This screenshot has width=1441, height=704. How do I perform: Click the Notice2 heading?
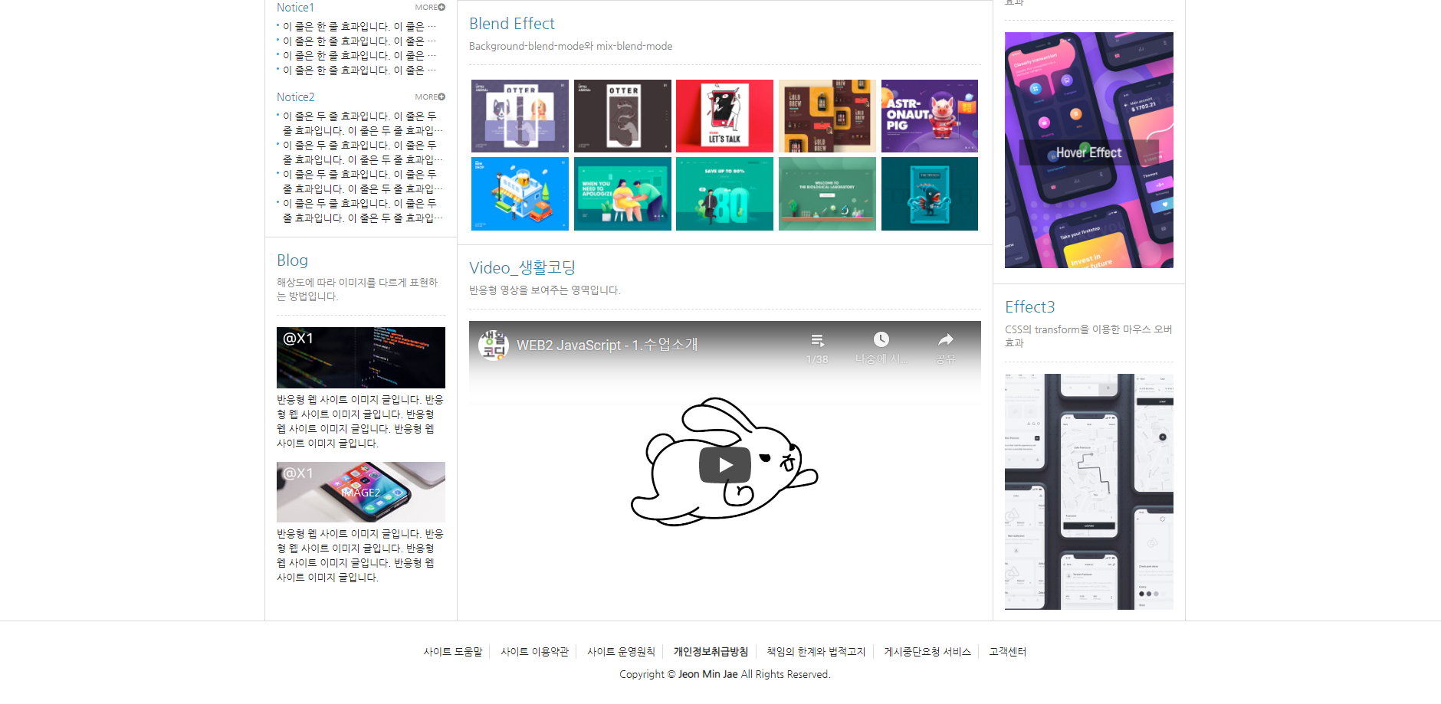295,97
